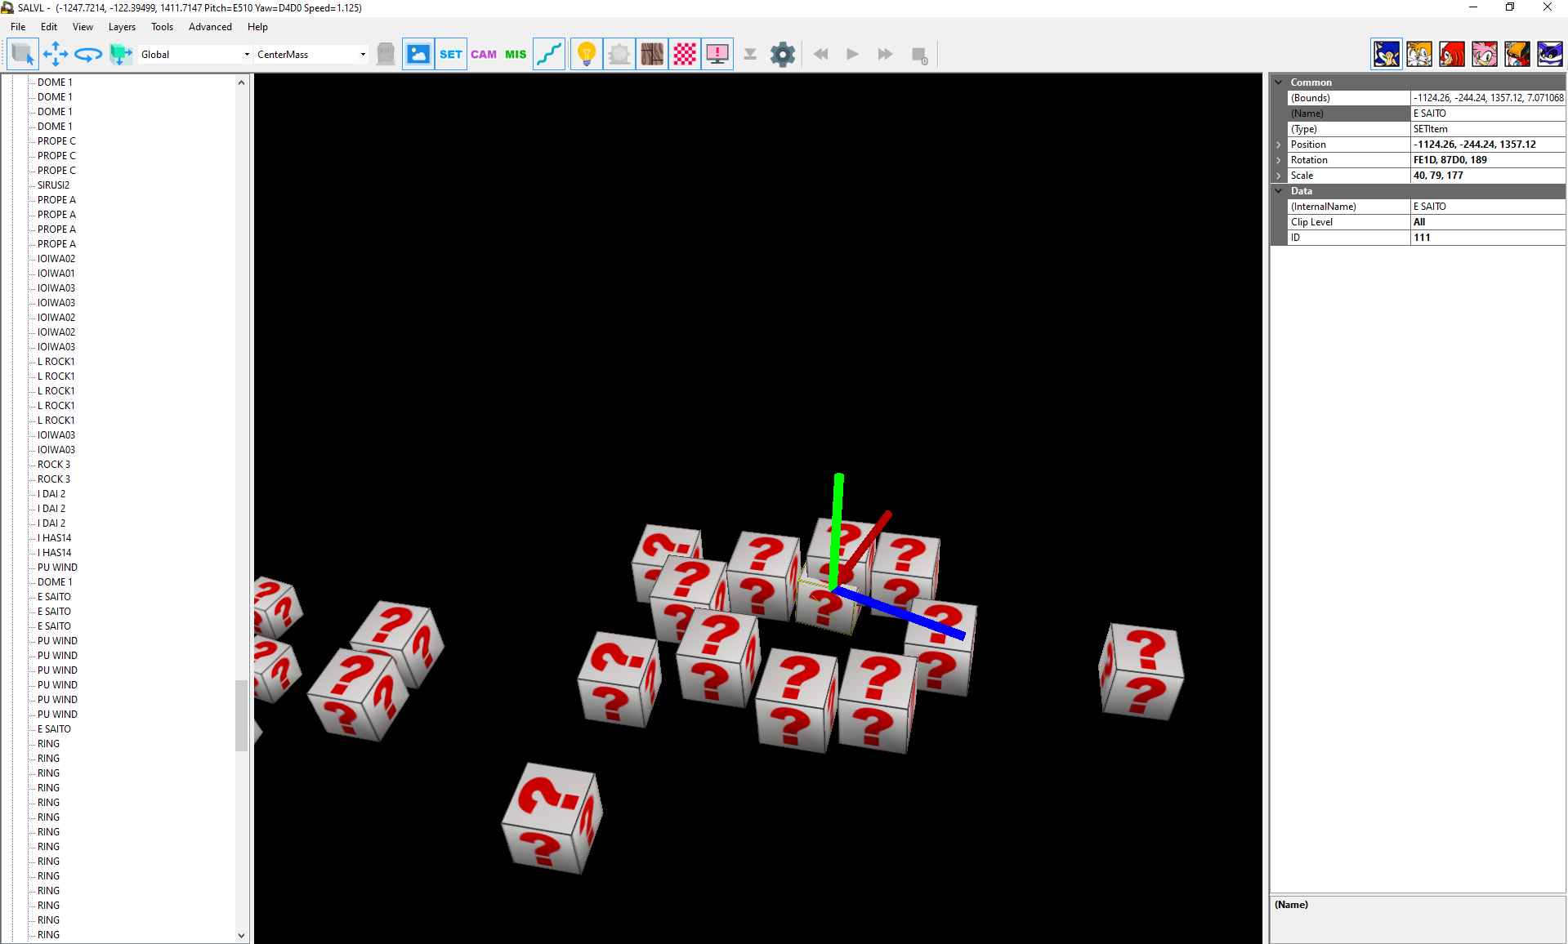Open the settings gear in toolbar
The width and height of the screenshot is (1568, 944).
click(x=782, y=55)
